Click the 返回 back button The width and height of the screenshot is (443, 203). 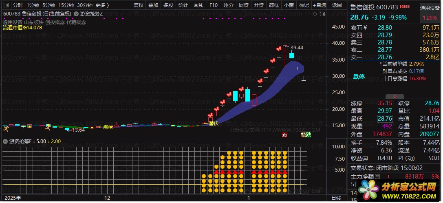click(337, 5)
